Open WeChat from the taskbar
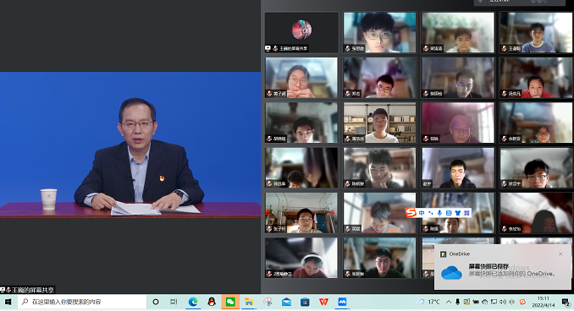 (230, 302)
